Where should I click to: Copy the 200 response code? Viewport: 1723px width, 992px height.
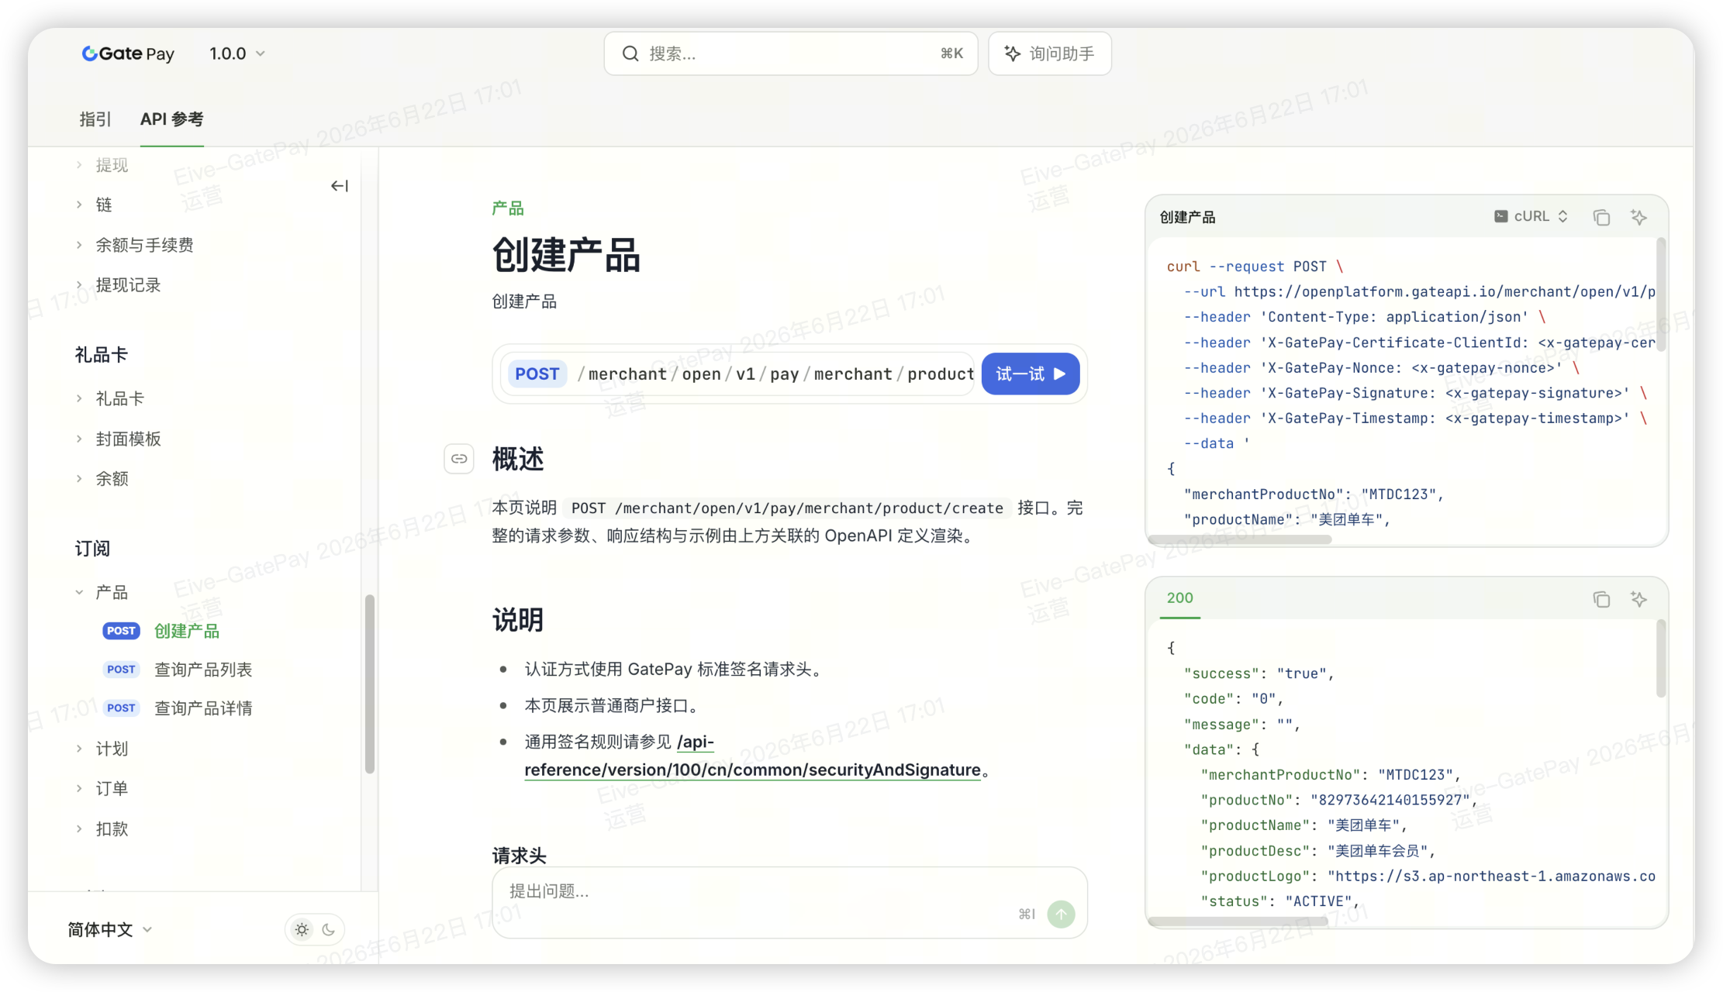pos(1601,599)
